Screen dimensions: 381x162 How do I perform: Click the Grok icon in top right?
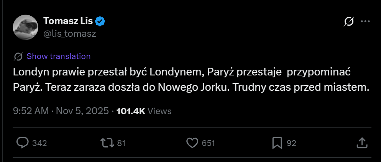coord(349,22)
